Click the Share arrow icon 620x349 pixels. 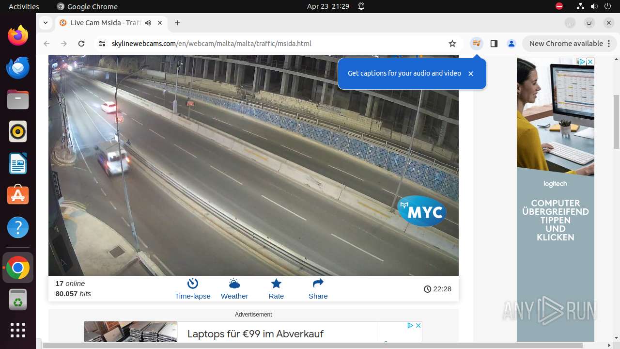[318, 283]
